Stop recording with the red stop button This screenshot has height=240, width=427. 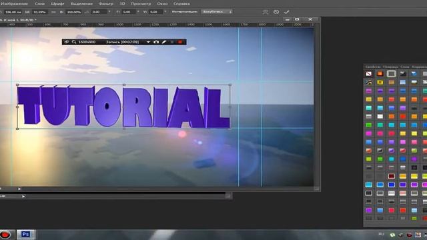click(x=180, y=42)
